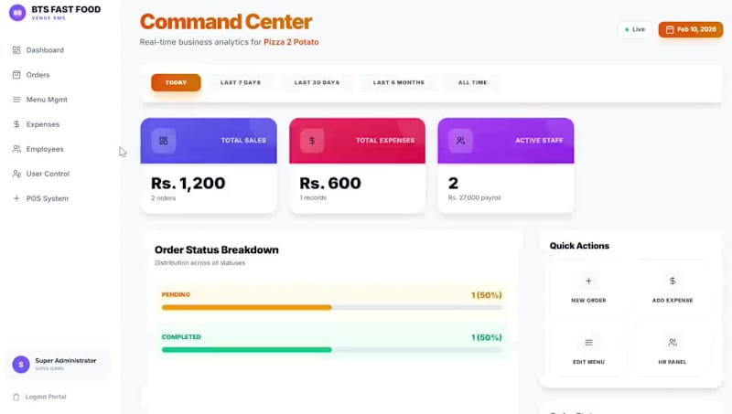
Task: Expand the POS System plus item
Action: tap(16, 198)
